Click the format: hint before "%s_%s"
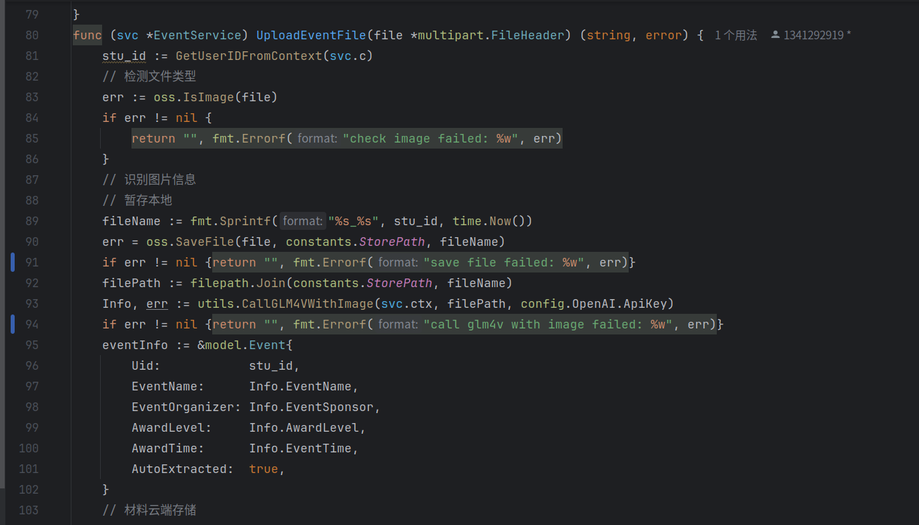 [x=302, y=221]
